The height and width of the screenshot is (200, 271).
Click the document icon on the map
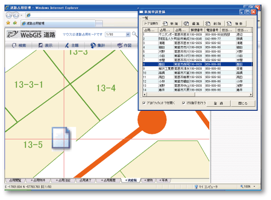pyautogui.click(x=61, y=138)
